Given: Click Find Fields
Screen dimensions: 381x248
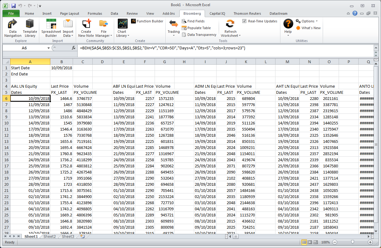Looking at the screenshot, I should pyautogui.click(x=193, y=21).
